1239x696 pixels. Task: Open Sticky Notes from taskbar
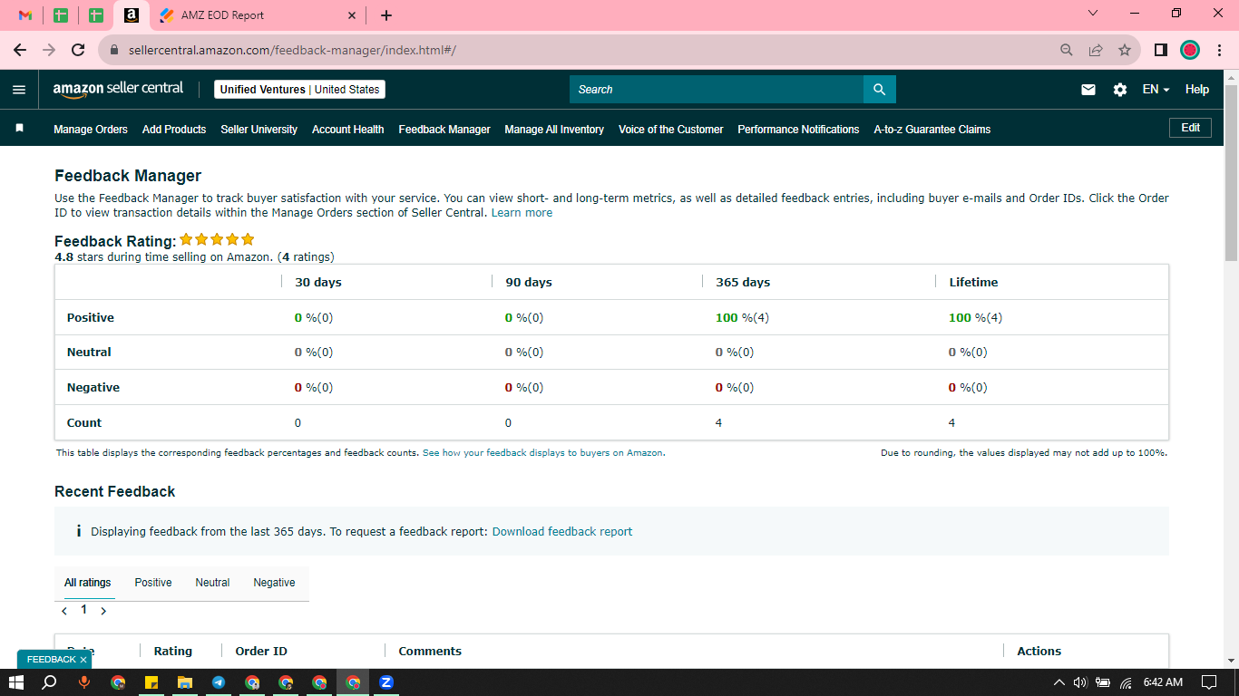pyautogui.click(x=151, y=682)
